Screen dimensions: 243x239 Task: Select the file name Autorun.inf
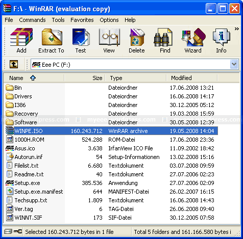click(29, 157)
